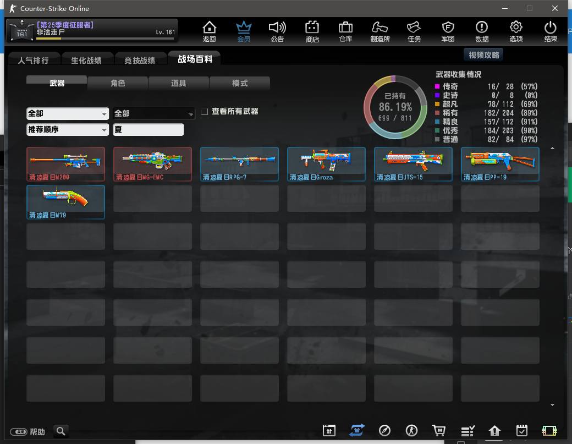Click the 超凡 orange color swatch
This screenshot has height=444, width=572.
click(437, 104)
